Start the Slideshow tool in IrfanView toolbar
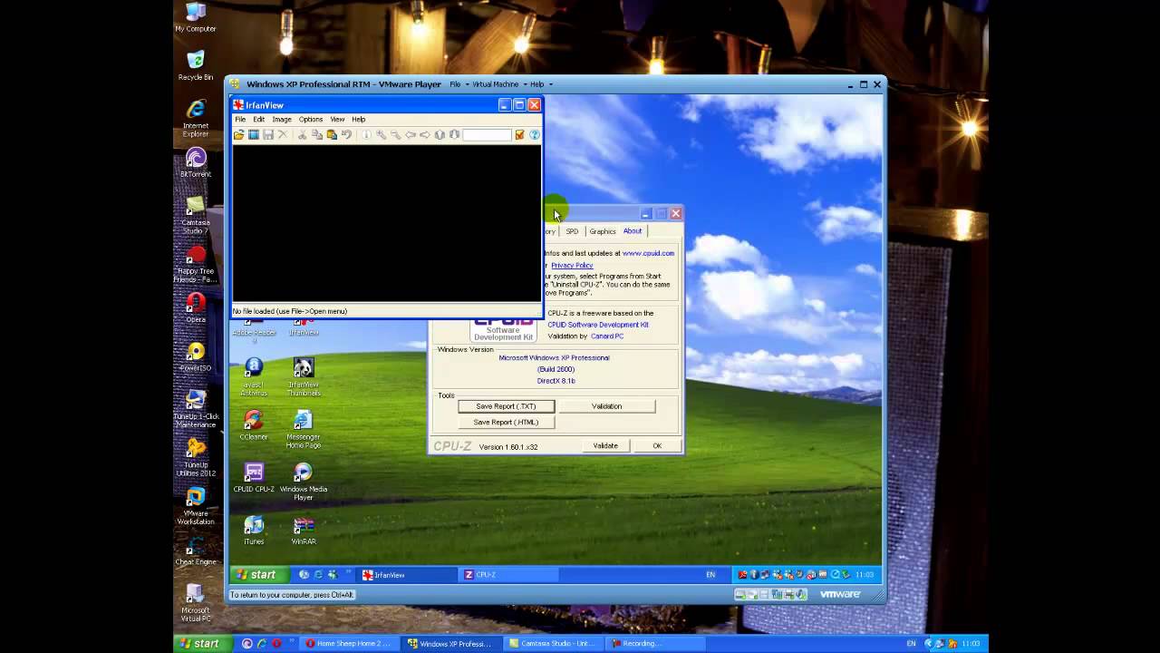1160x653 pixels. (x=254, y=134)
